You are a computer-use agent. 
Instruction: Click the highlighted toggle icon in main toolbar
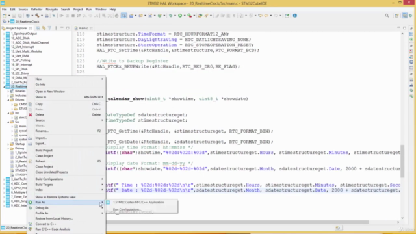coord(124,16)
